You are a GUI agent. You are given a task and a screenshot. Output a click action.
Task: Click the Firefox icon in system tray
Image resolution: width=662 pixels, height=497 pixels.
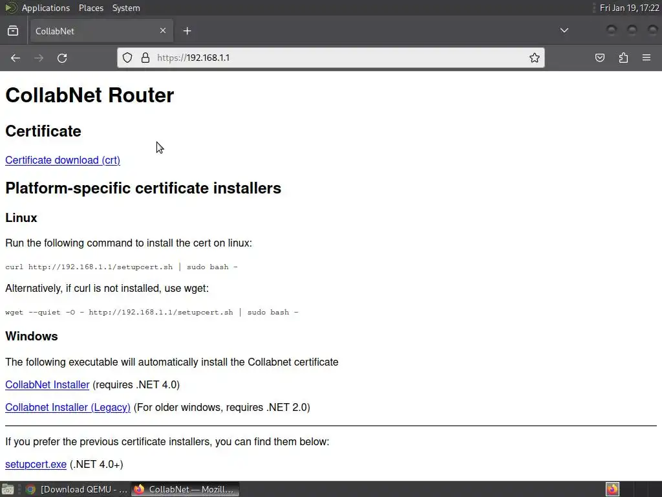[x=612, y=489]
